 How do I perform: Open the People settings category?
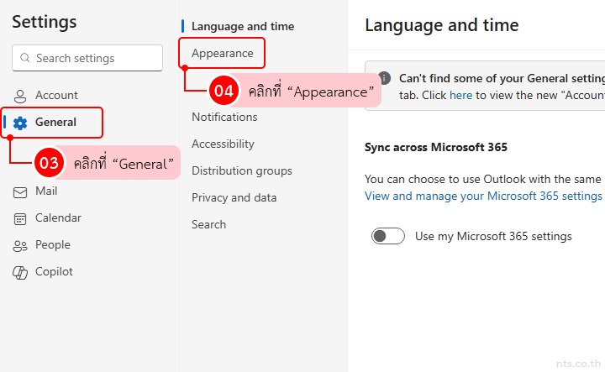[53, 245]
